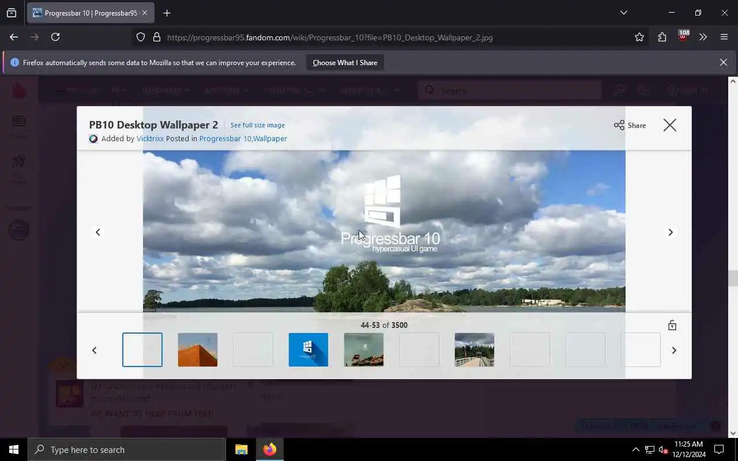Open a new tab with plus
The width and height of the screenshot is (738, 461).
pyautogui.click(x=167, y=13)
